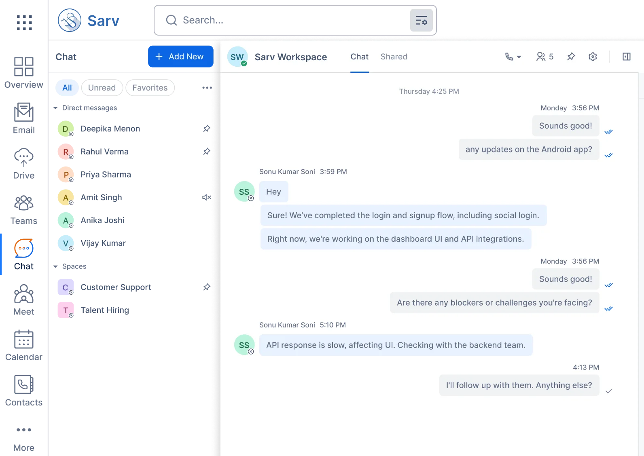The image size is (644, 456).
Task: Click Sonu Kumar Soni avatar at 5:10 PM
Action: pos(244,345)
